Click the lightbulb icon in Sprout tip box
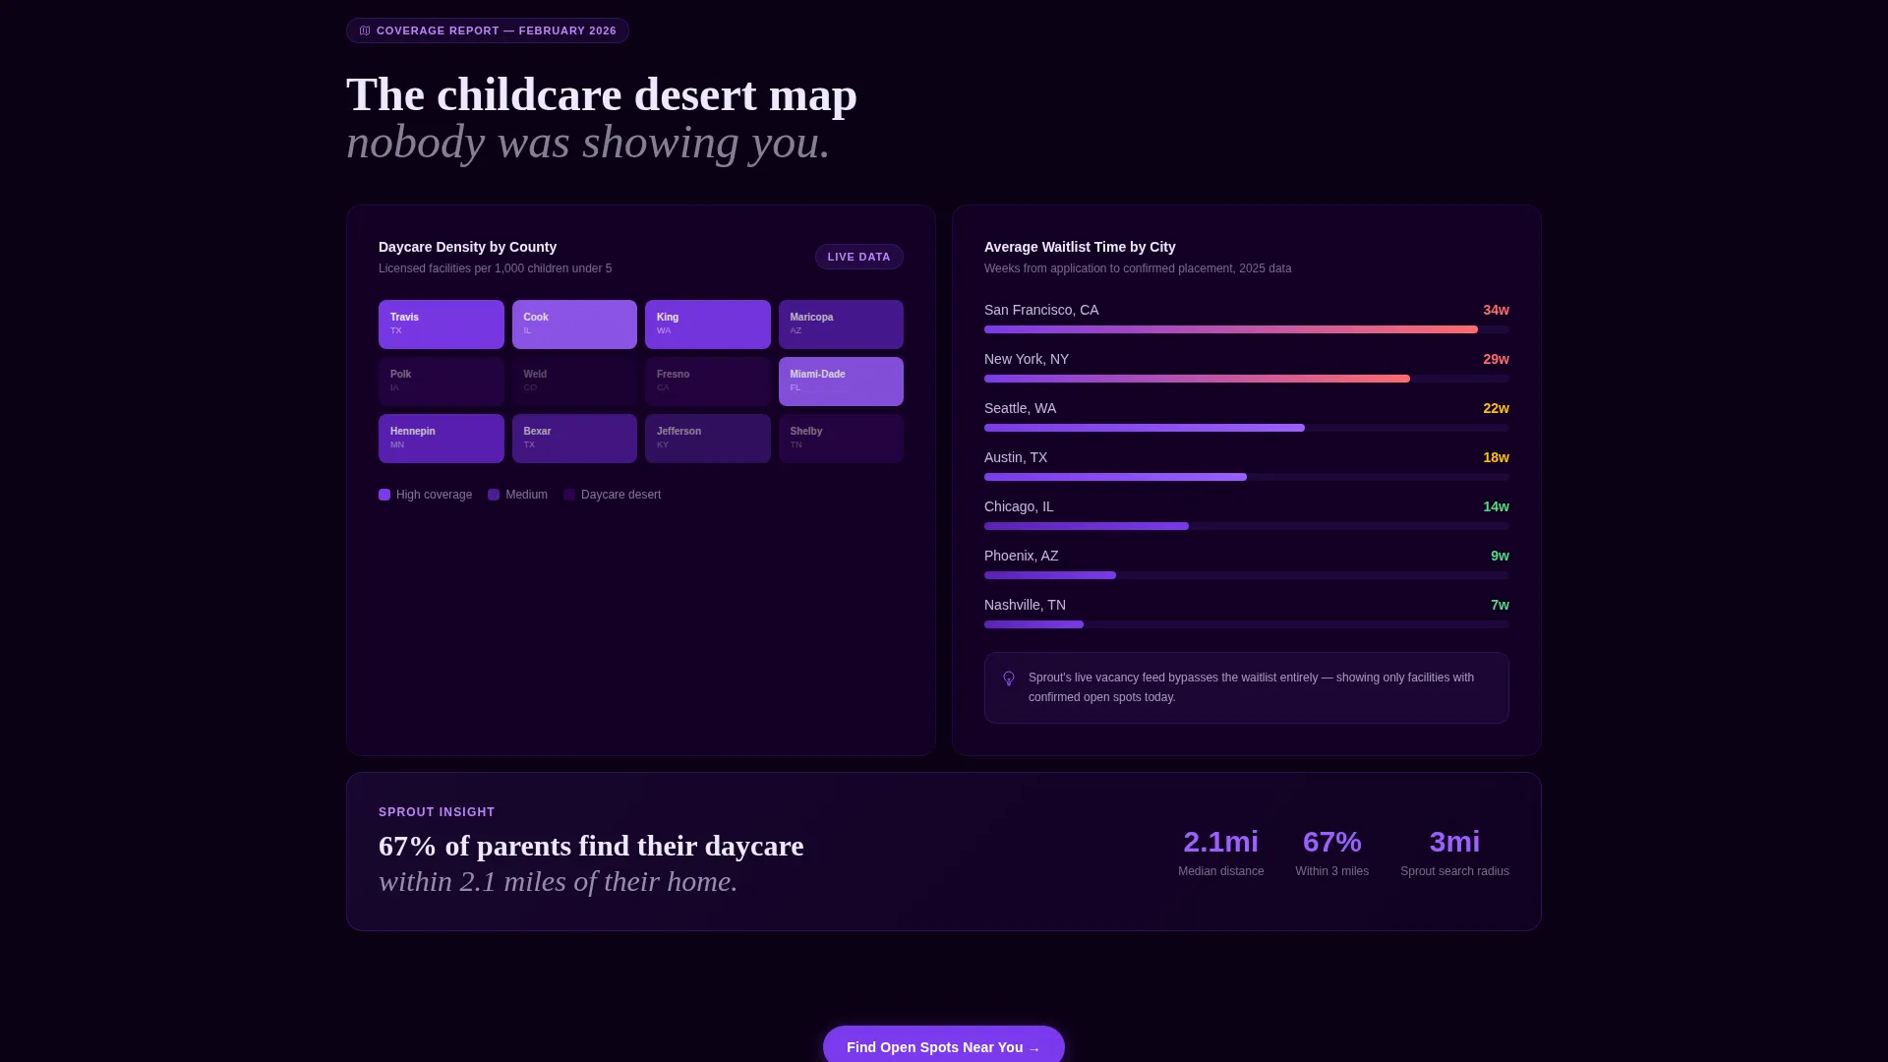The height and width of the screenshot is (1062, 1888). [1009, 678]
